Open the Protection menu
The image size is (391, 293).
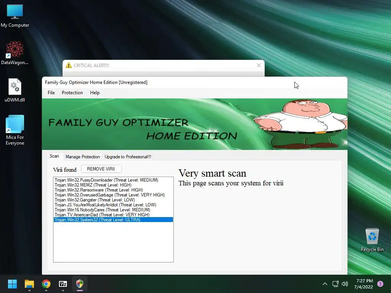tap(72, 93)
